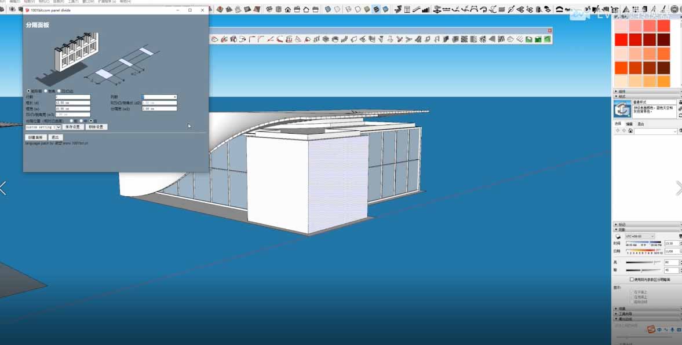Image resolution: width=682 pixels, height=345 pixels.
Task: Click the house icon in top toolbar
Action: coord(287,9)
